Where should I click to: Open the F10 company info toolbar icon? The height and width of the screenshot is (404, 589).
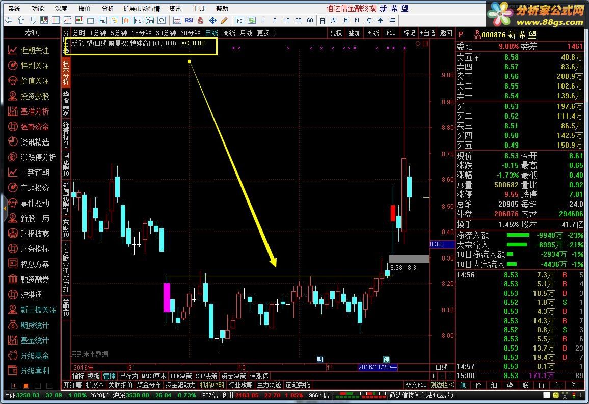102,20
